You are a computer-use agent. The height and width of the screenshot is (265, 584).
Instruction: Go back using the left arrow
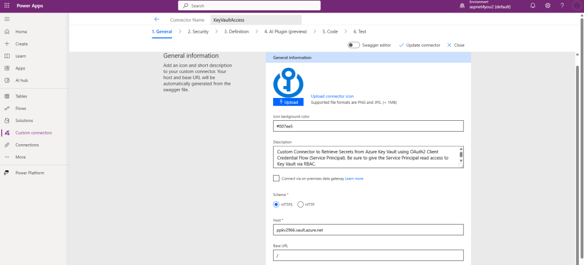[157, 19]
